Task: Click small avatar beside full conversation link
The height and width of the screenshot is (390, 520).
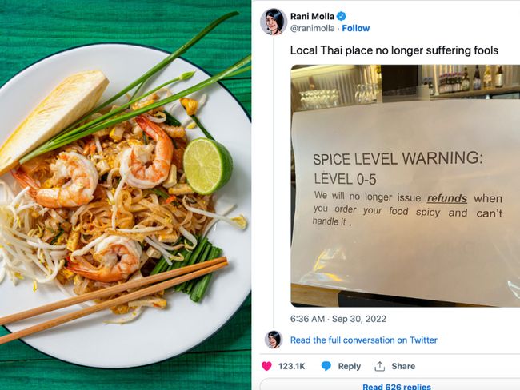Action: click(274, 340)
